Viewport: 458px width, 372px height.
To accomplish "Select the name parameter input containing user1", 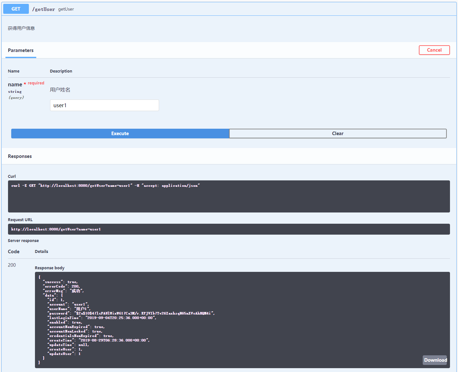I will coord(104,105).
